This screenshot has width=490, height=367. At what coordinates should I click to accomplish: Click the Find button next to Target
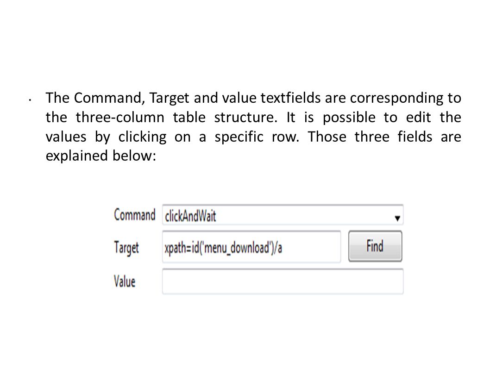point(375,246)
